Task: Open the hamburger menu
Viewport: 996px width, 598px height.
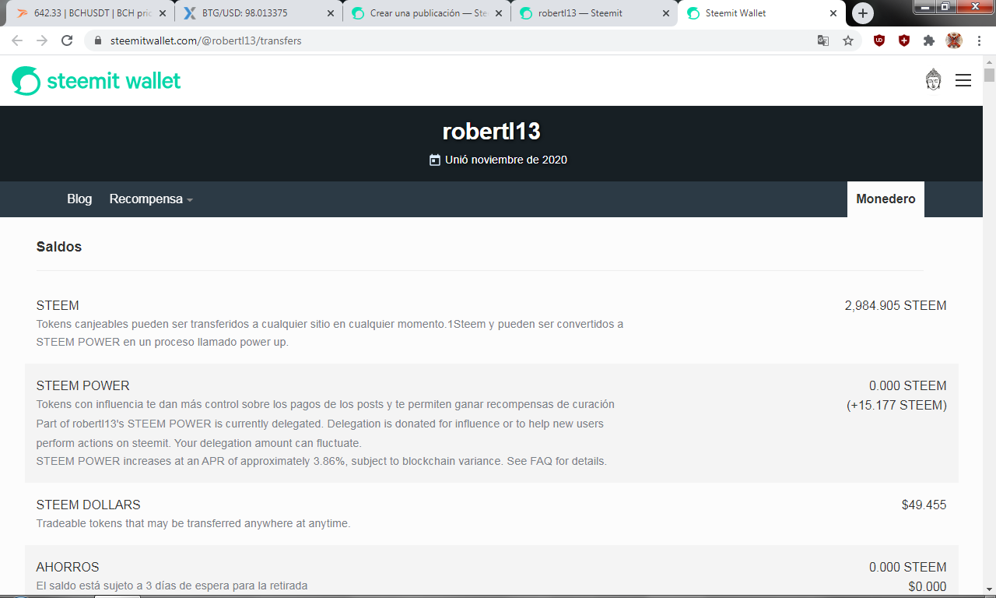Action: 963,80
